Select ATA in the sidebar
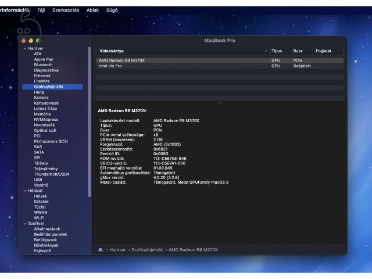372x279 pixels. click(37, 54)
